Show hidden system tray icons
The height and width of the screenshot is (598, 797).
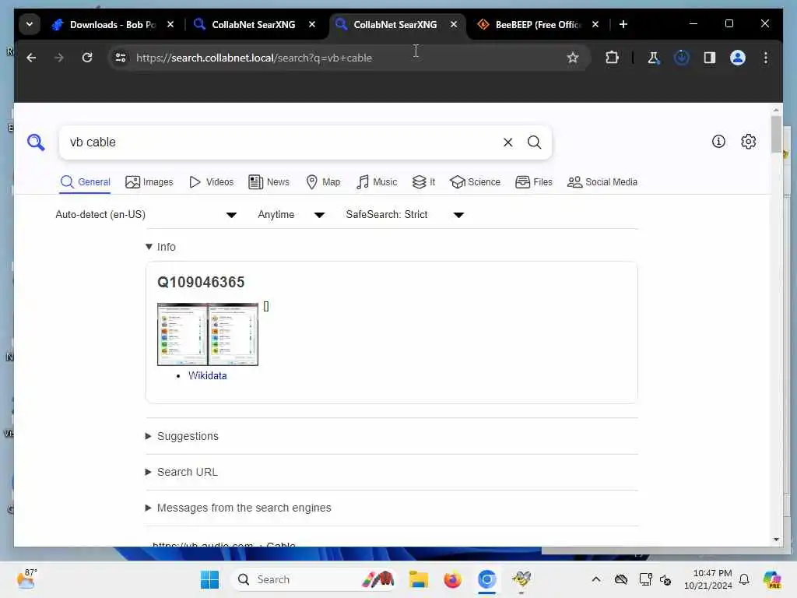tap(596, 579)
